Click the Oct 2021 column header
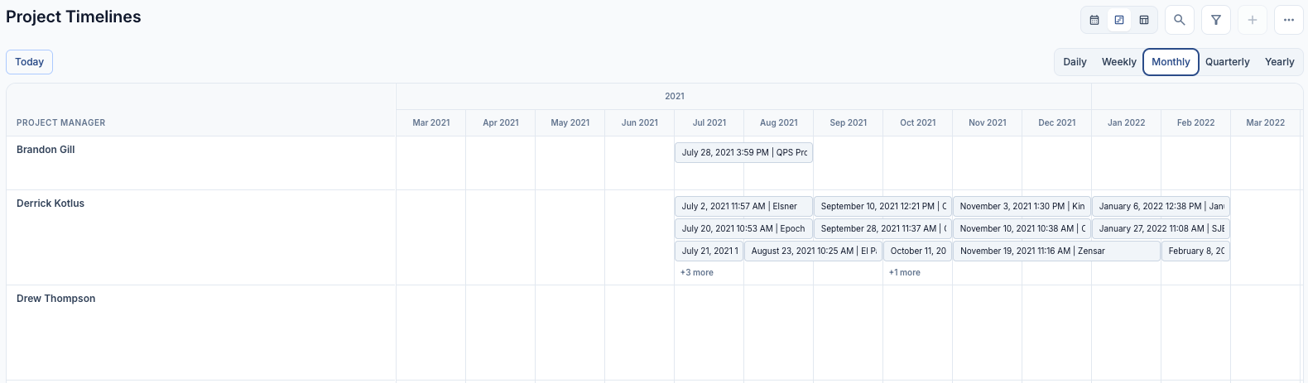Screen dimensions: 1308x383 [918, 122]
